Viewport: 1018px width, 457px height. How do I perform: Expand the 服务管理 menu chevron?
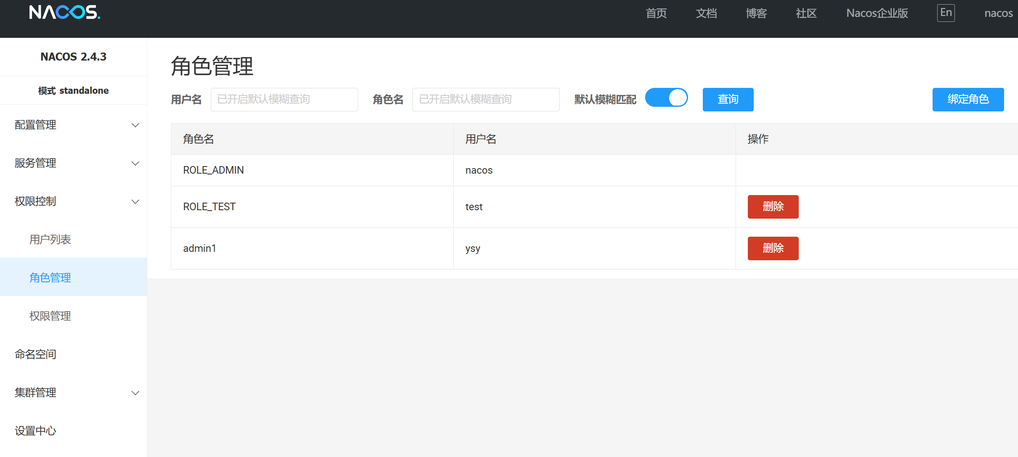point(135,164)
